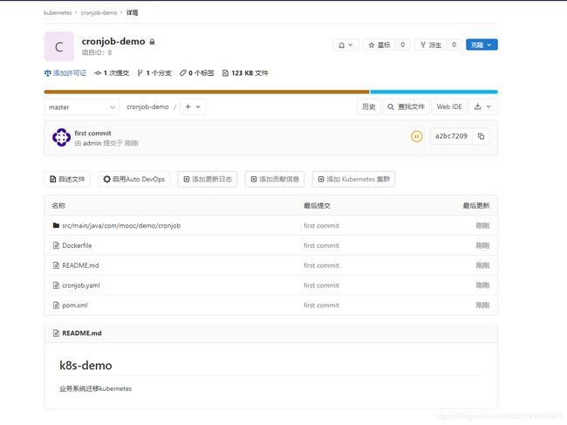Screen dimensions: 567x425
Task: Open the master branch selector dropdown
Action: pos(82,107)
